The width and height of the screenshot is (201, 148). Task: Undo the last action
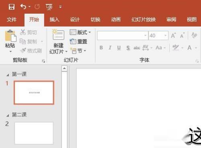pos(23,6)
